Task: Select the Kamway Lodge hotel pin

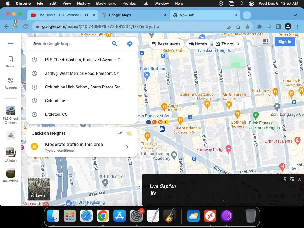Action: [229, 149]
